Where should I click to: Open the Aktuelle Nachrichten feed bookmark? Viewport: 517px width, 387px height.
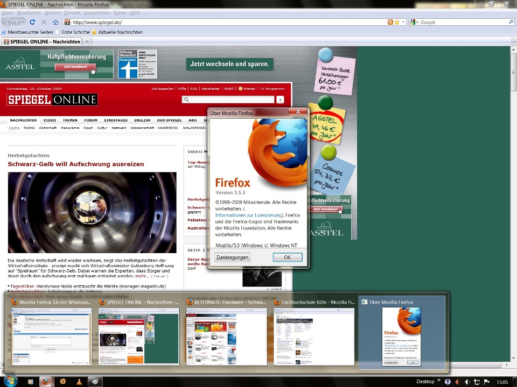[117, 32]
